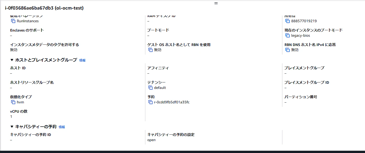Click the テナンシー label

[156, 82]
